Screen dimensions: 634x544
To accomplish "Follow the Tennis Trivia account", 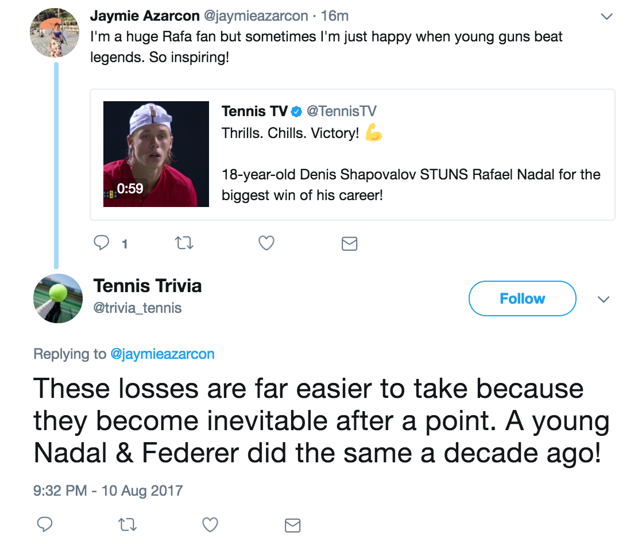I will 522,298.
